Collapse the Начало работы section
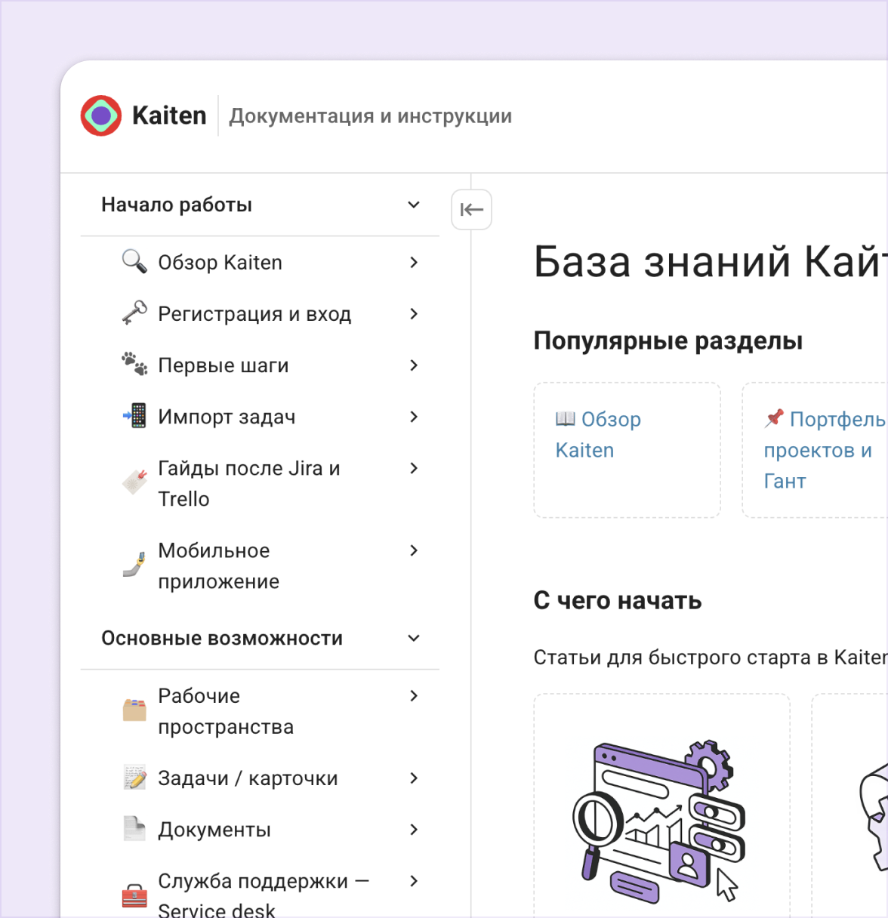888x918 pixels. coord(414,205)
